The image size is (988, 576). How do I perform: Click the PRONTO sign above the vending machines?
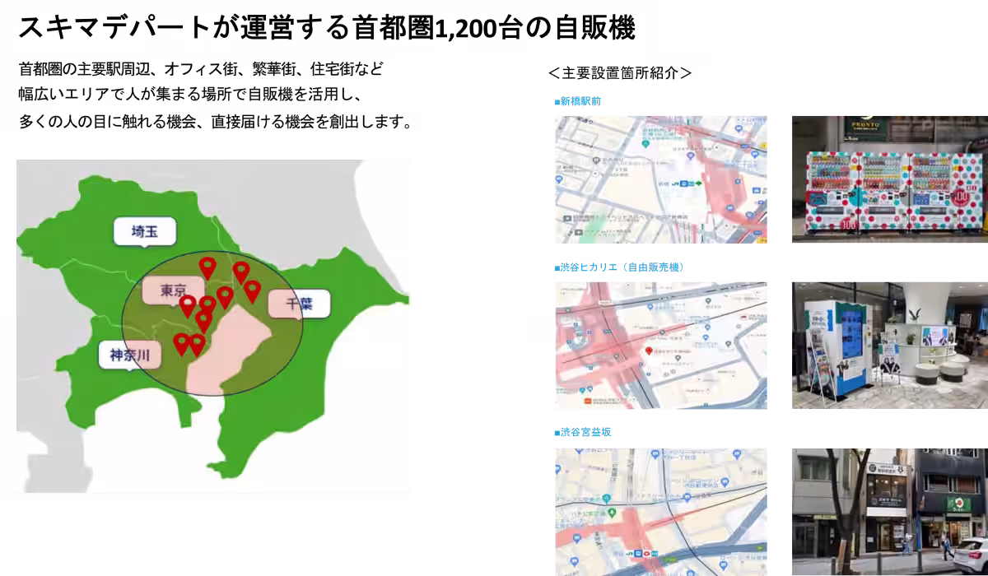[866, 127]
